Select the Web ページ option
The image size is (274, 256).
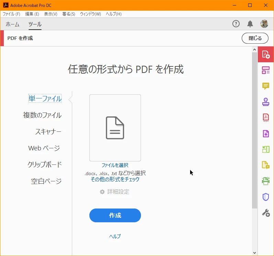pos(44,148)
